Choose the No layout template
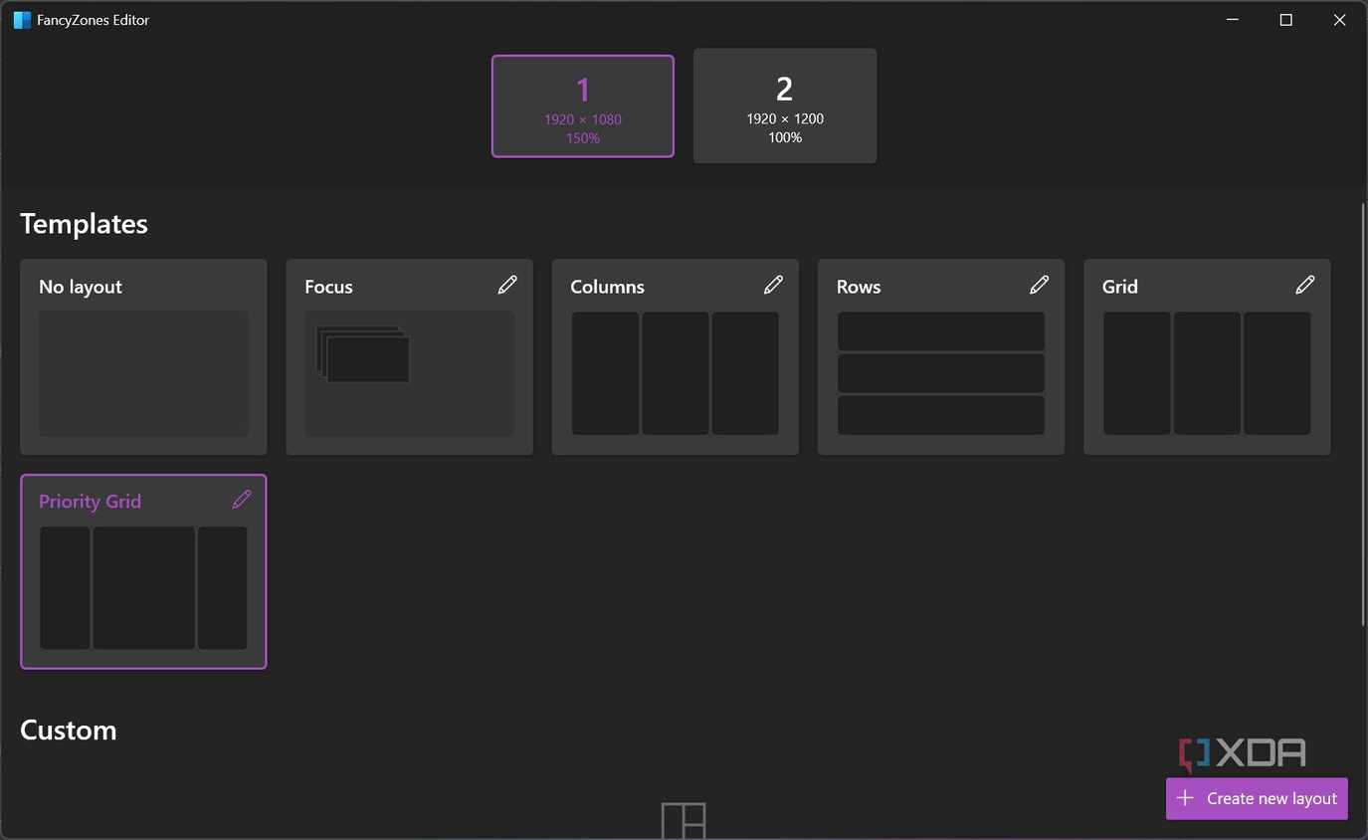Image resolution: width=1368 pixels, height=840 pixels. click(x=143, y=357)
